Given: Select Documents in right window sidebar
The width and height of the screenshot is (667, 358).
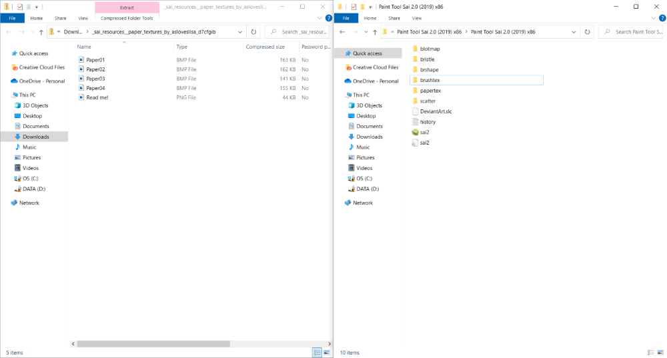Looking at the screenshot, I should (369, 126).
